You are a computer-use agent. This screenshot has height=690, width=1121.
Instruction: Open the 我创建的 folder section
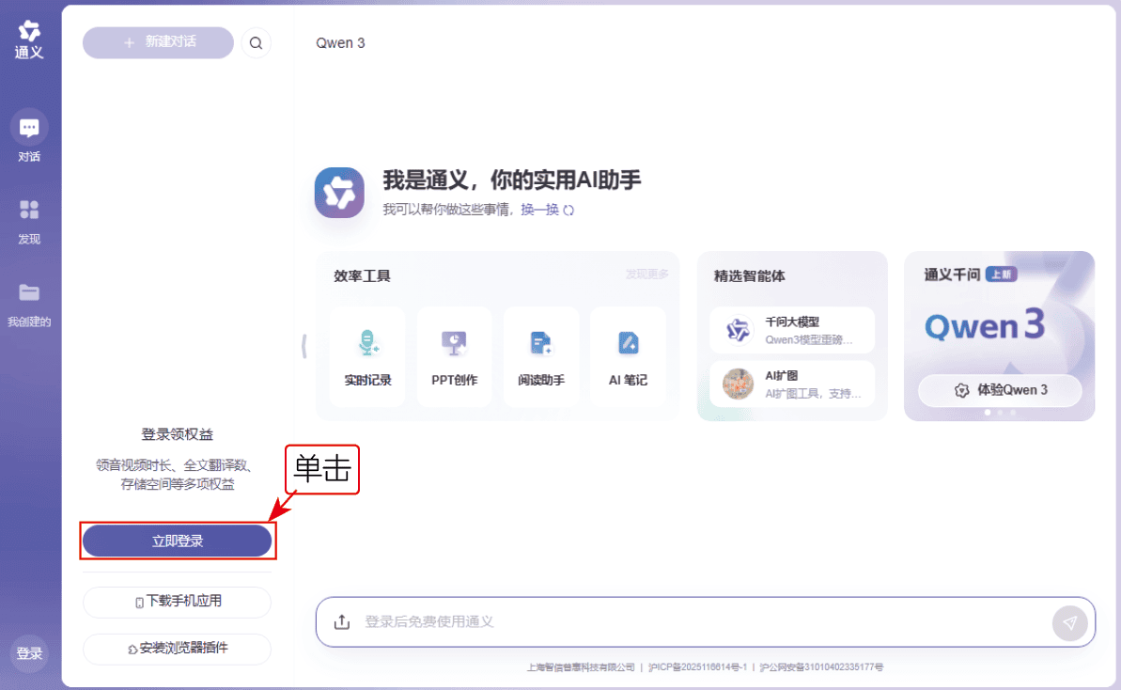(29, 305)
